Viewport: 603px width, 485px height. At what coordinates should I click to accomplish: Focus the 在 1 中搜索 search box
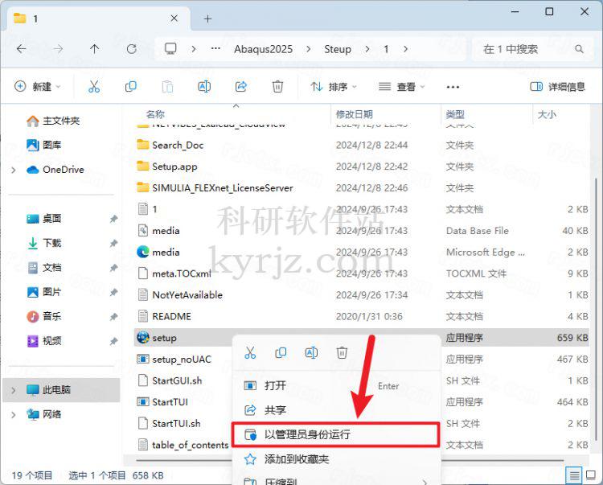coord(532,49)
